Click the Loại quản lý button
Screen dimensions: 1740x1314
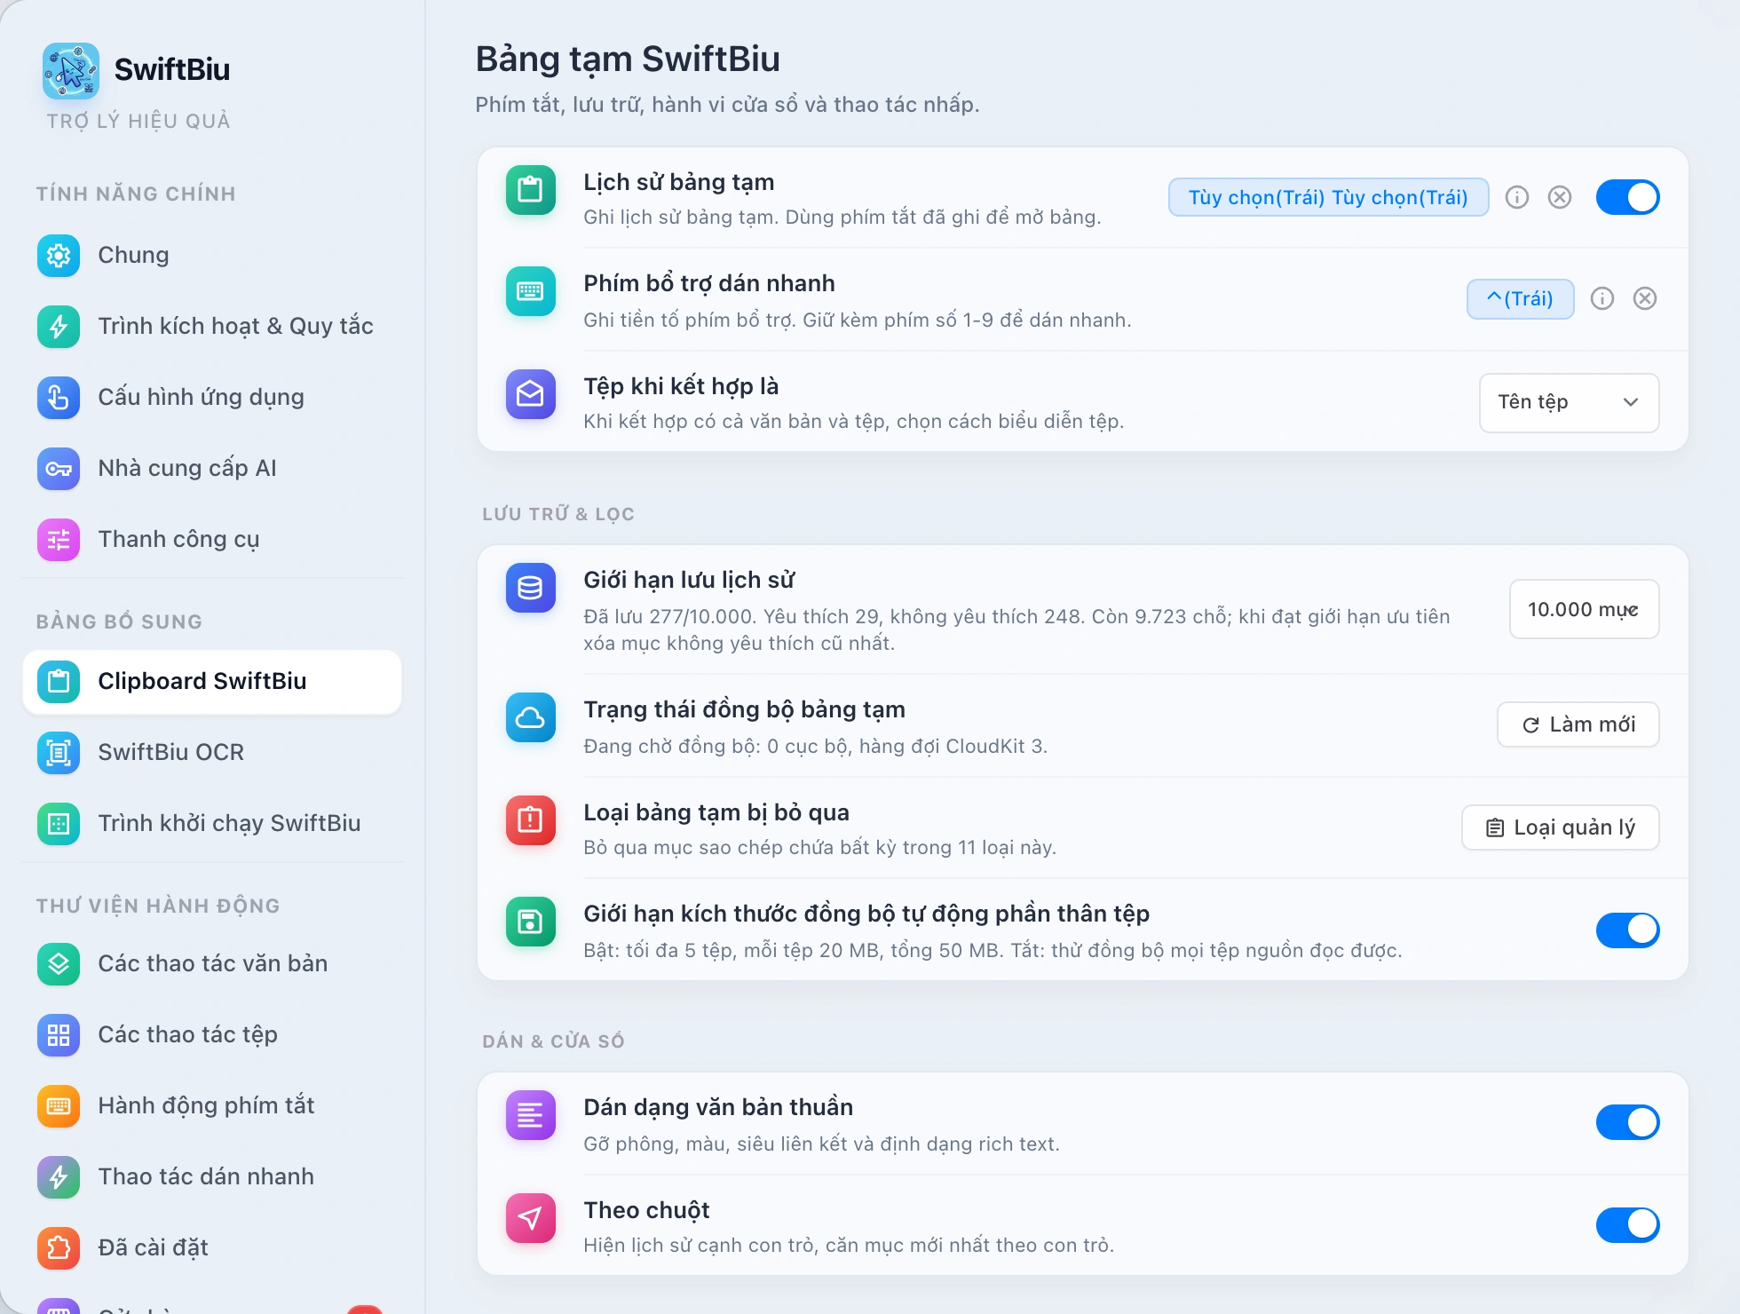click(1561, 828)
